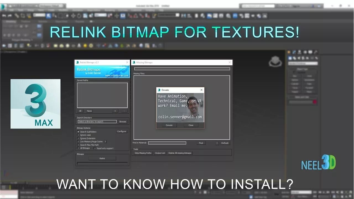Enable the Low Memory/Huge Scene checkbox
This screenshot has width=354, height=199.
(x=78, y=142)
